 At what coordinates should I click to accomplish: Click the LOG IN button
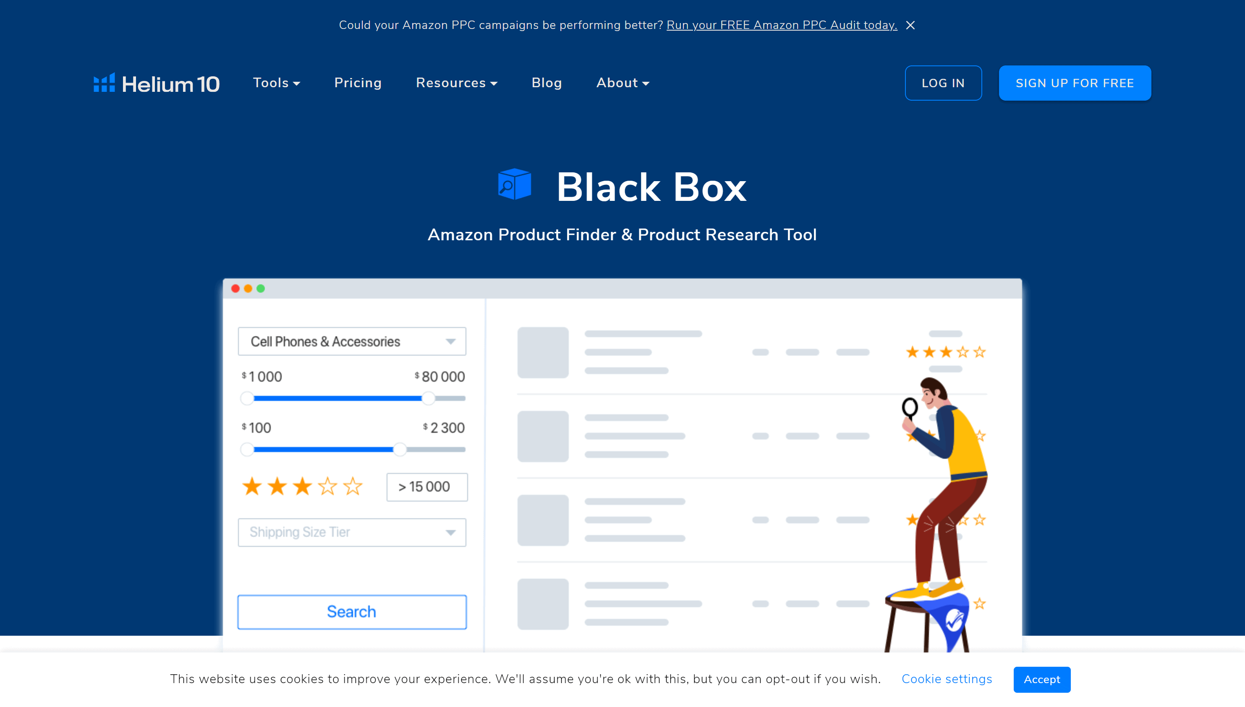[943, 83]
